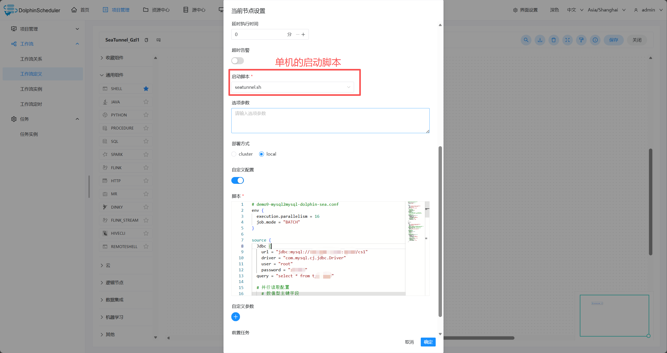Click the 取消 cancel button

[409, 342]
